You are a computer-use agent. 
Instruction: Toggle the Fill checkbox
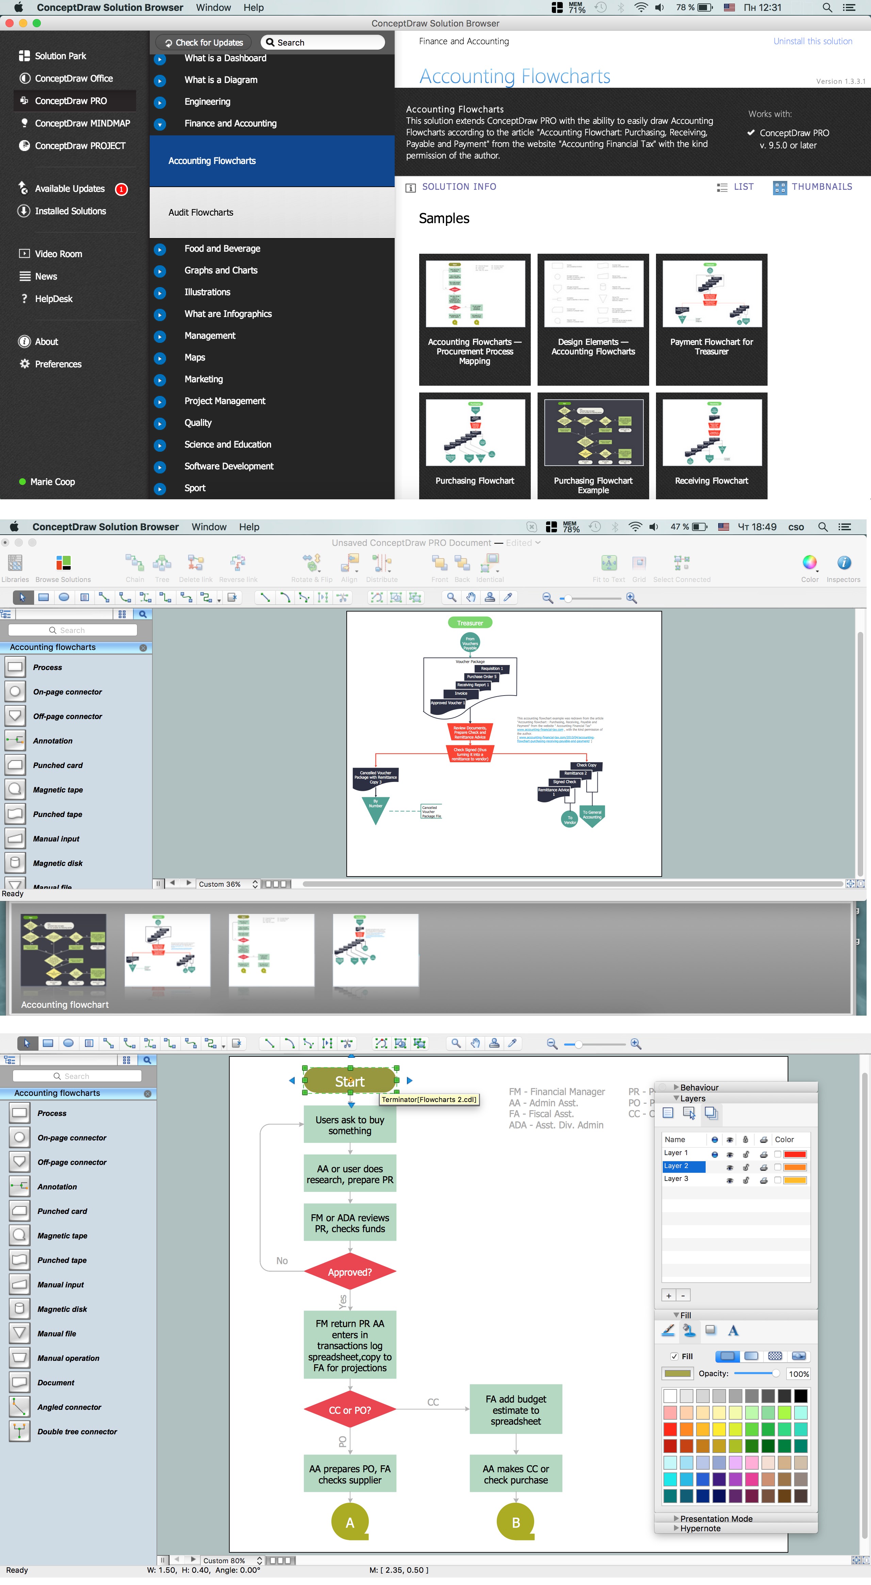[x=674, y=1356]
